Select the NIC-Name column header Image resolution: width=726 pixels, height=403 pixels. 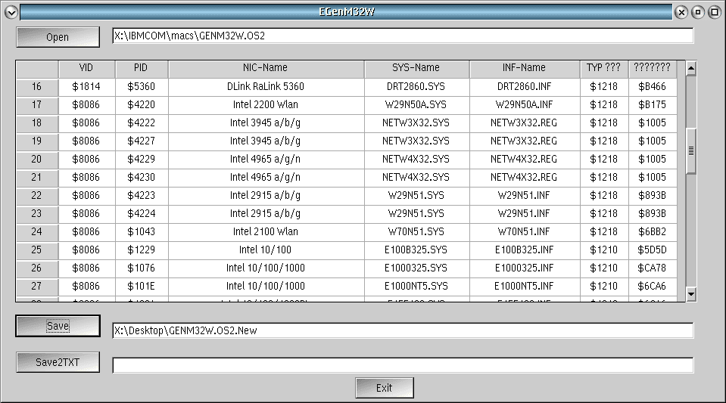265,68
